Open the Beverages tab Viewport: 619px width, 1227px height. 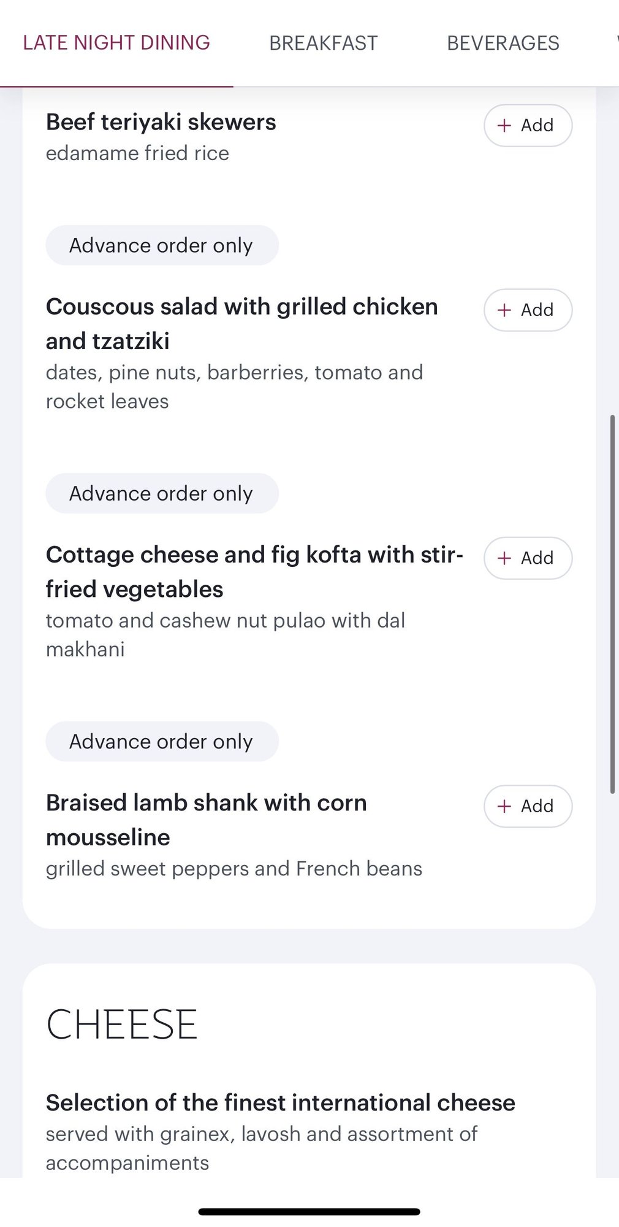(x=503, y=43)
